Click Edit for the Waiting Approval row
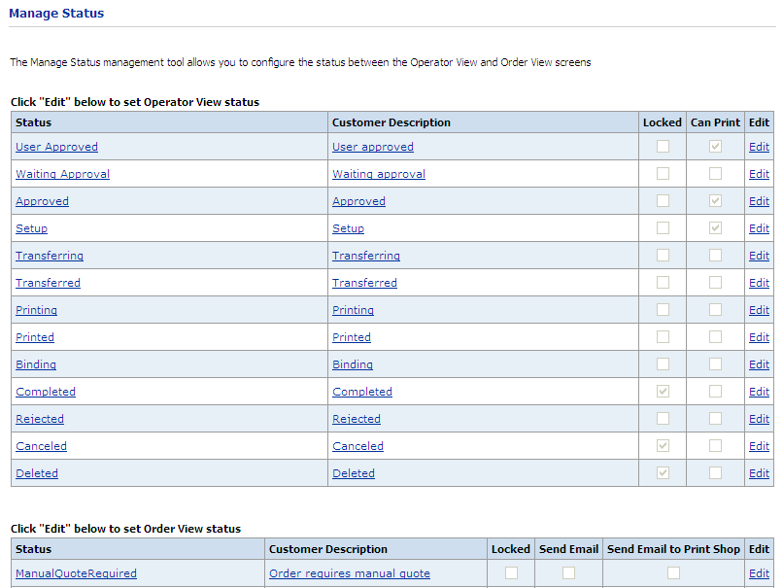The image size is (783, 588). [759, 174]
